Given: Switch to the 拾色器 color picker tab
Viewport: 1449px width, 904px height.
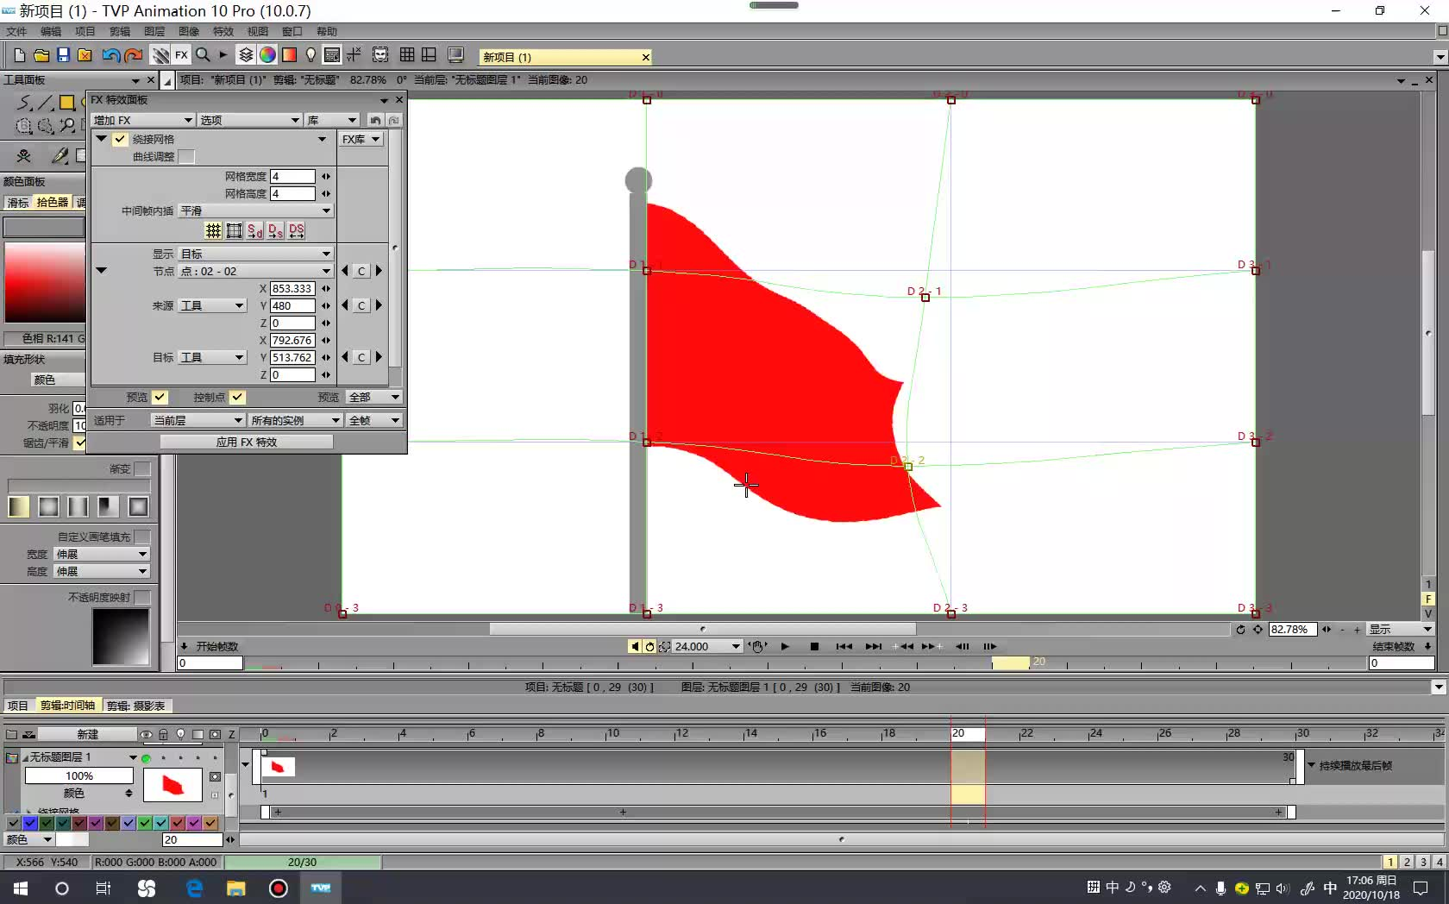Looking at the screenshot, I should pos(53,202).
